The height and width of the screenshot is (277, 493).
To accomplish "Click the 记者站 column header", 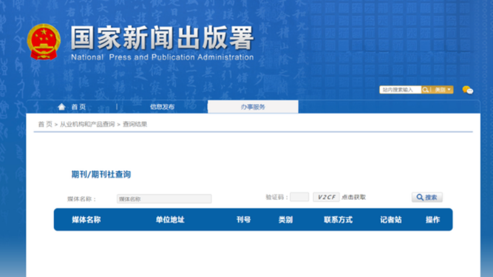I will [x=391, y=219].
